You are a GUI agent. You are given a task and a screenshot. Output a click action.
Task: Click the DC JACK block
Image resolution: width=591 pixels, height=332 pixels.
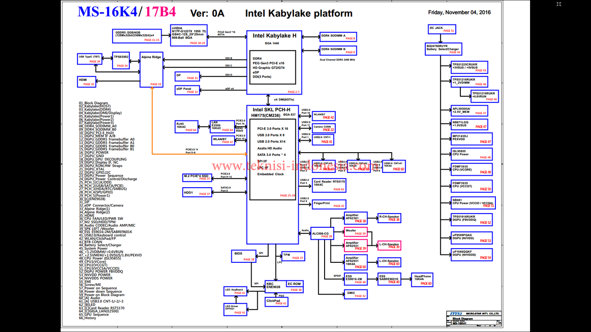click(442, 30)
